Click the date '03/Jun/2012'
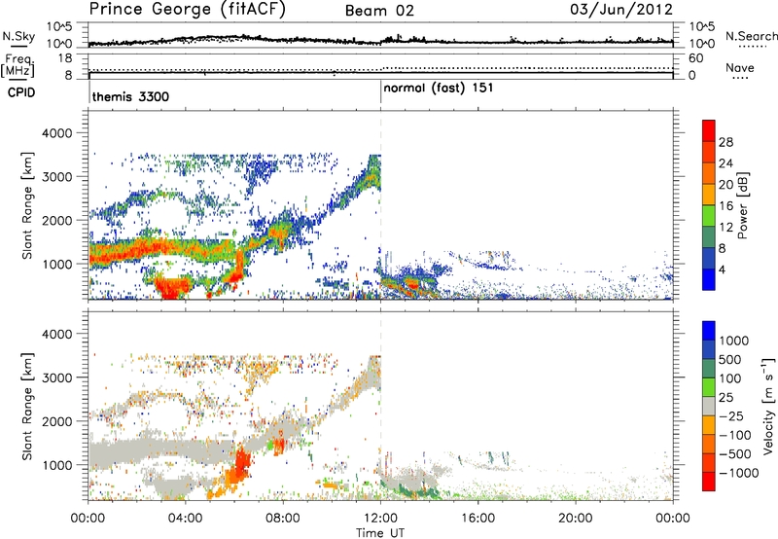The width and height of the screenshot is (778, 539). point(621,10)
